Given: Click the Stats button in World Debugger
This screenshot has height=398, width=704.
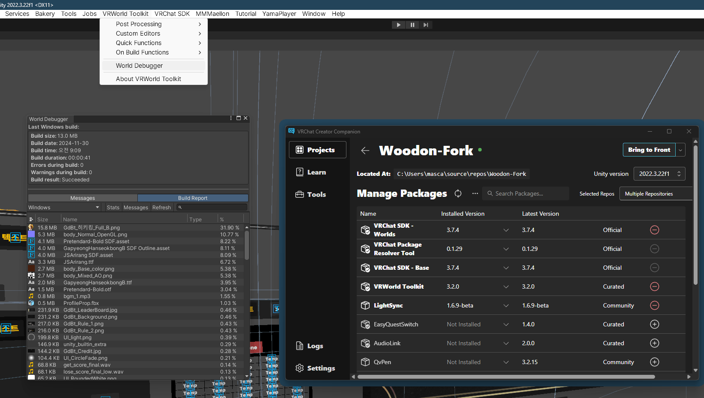Looking at the screenshot, I should click(x=113, y=207).
